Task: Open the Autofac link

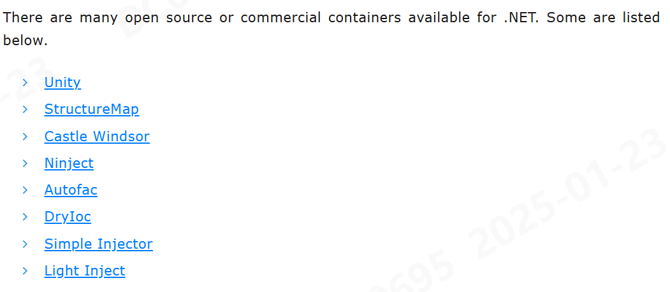Action: click(71, 190)
